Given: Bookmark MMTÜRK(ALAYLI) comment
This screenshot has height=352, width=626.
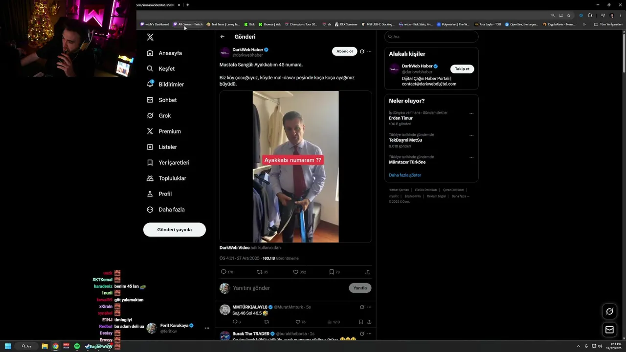Looking at the screenshot, I should (x=361, y=322).
